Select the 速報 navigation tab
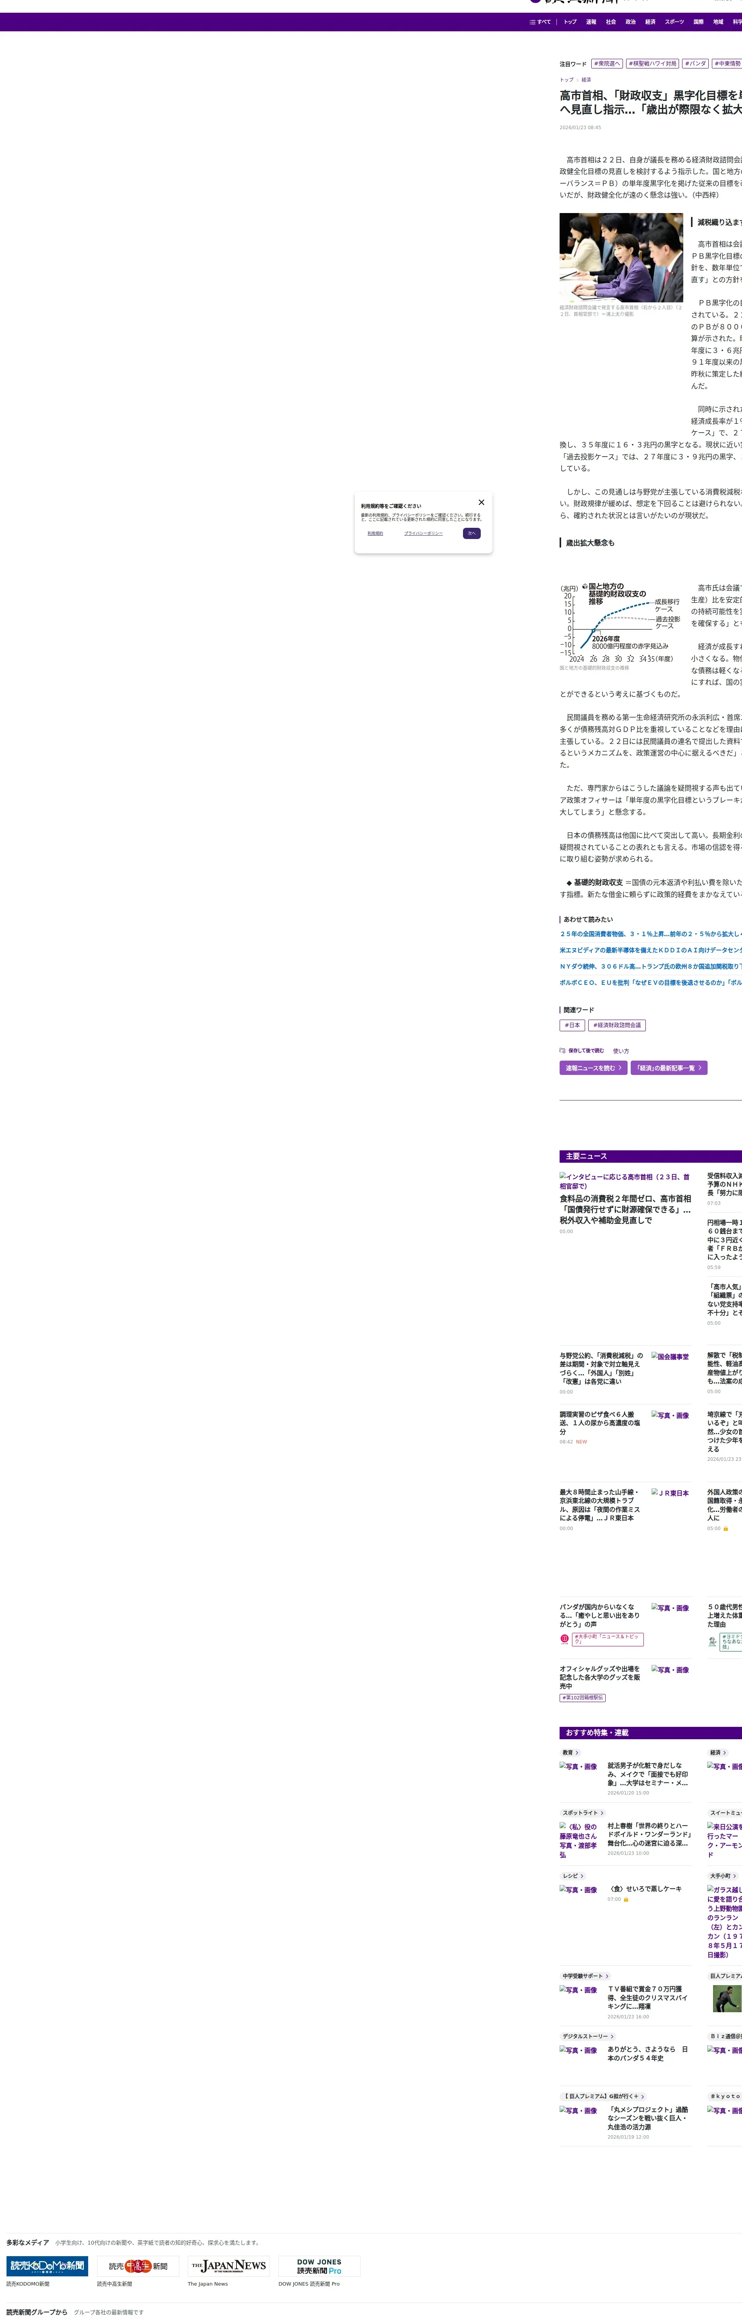The width and height of the screenshot is (742, 2320). pyautogui.click(x=591, y=22)
